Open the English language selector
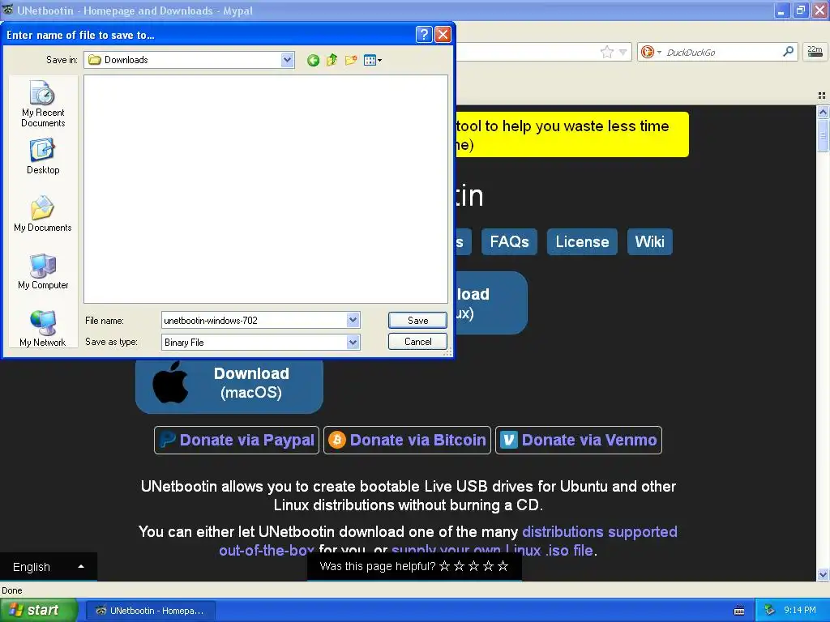830x622 pixels. coord(48,566)
